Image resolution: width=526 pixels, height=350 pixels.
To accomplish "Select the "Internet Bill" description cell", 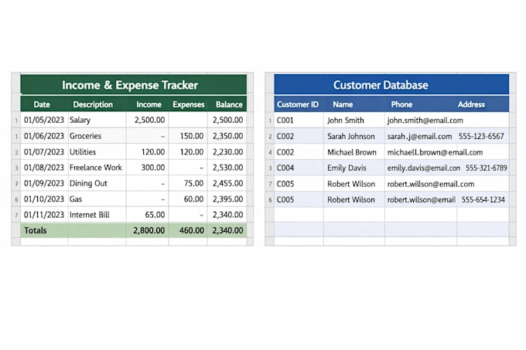I will point(89,215).
